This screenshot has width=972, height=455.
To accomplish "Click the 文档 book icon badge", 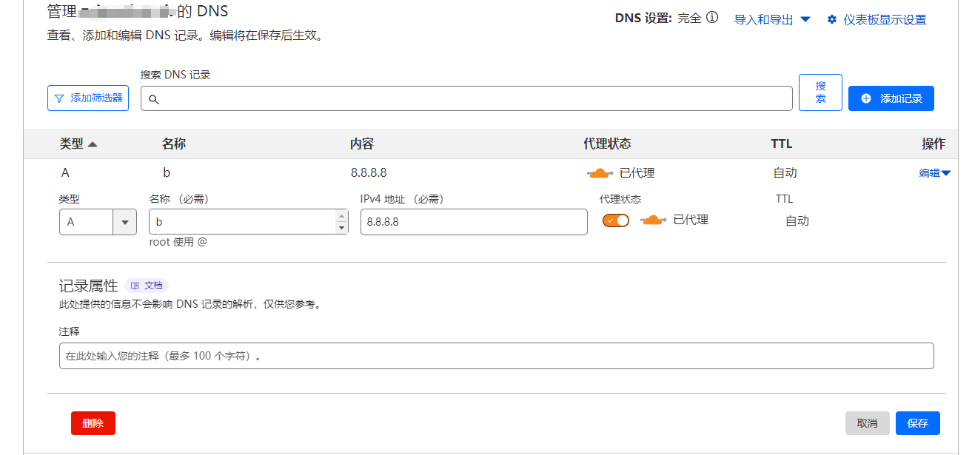I will click(135, 286).
